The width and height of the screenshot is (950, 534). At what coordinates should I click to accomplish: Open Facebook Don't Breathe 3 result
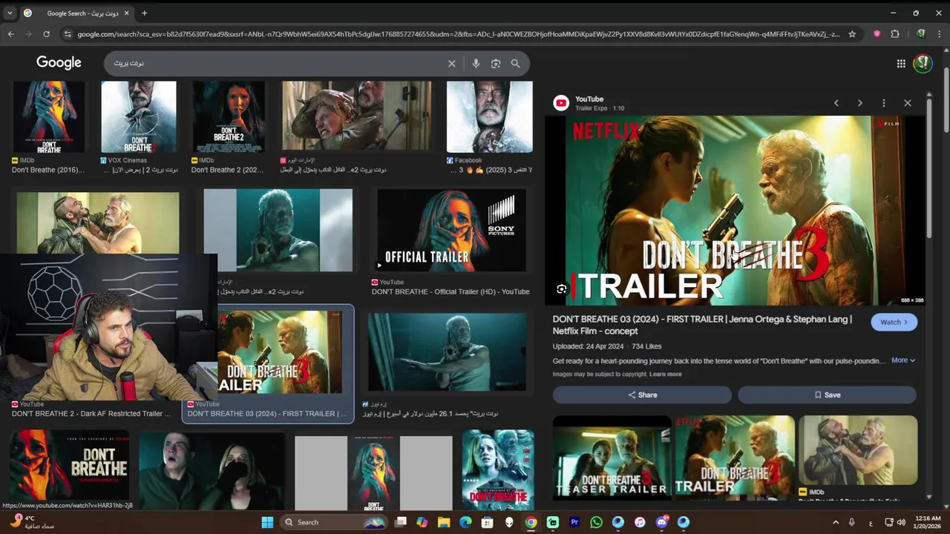(489, 128)
